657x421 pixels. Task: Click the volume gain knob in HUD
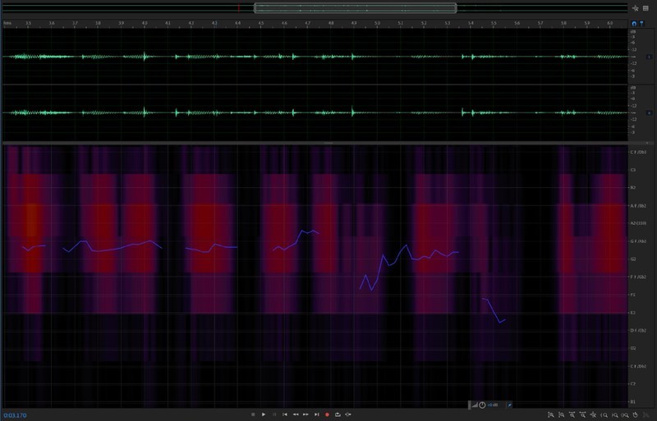(x=482, y=405)
